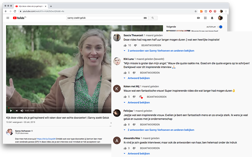Image resolution: width=252 pixels, height=157 pixels.
Task: Open Felicijaa's profile avatar
Action: [117, 113]
